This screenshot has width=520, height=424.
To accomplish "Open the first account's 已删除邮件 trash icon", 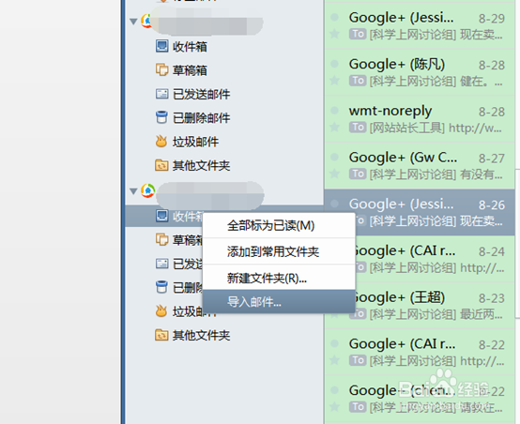I will click(161, 117).
